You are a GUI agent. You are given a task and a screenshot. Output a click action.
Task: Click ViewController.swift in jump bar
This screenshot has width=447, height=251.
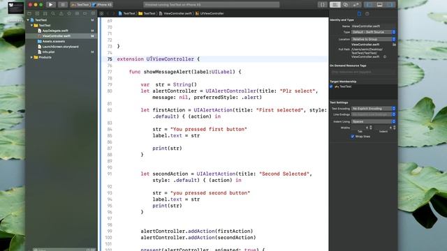(175, 13)
